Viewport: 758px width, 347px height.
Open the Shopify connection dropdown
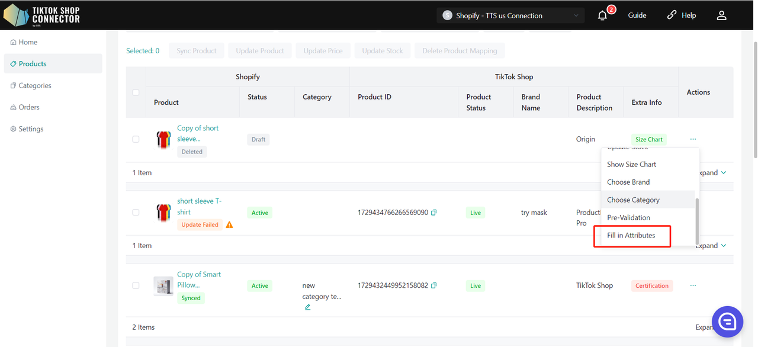pyautogui.click(x=510, y=15)
